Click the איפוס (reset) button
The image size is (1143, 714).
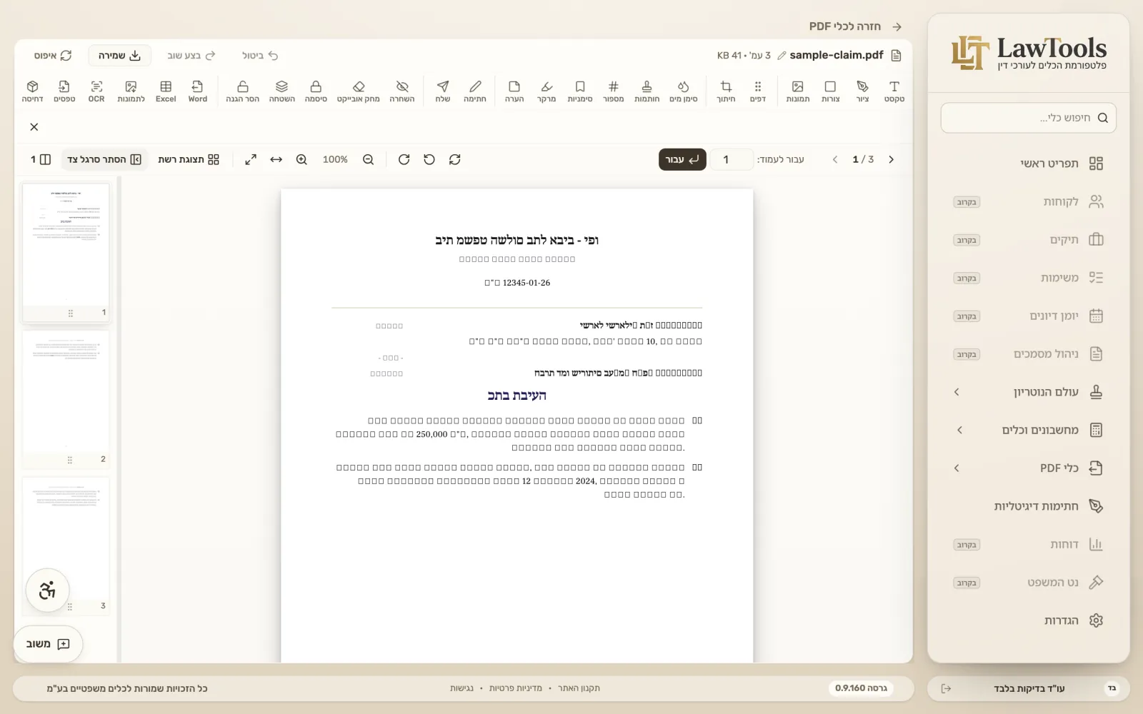[x=53, y=55]
